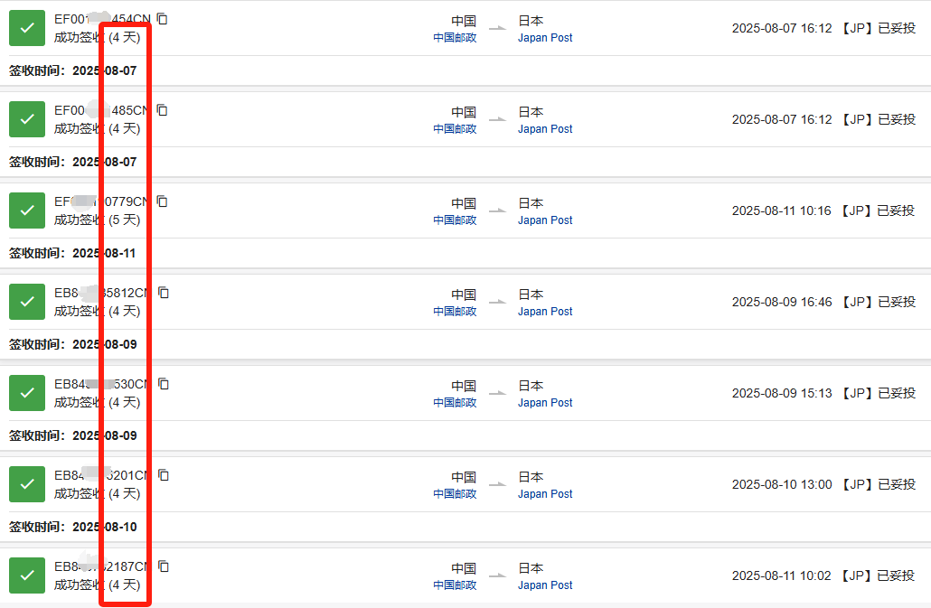Select latest event dated 2025-08-10 13:00
Viewport: 931px width, 608px height.
(824, 484)
